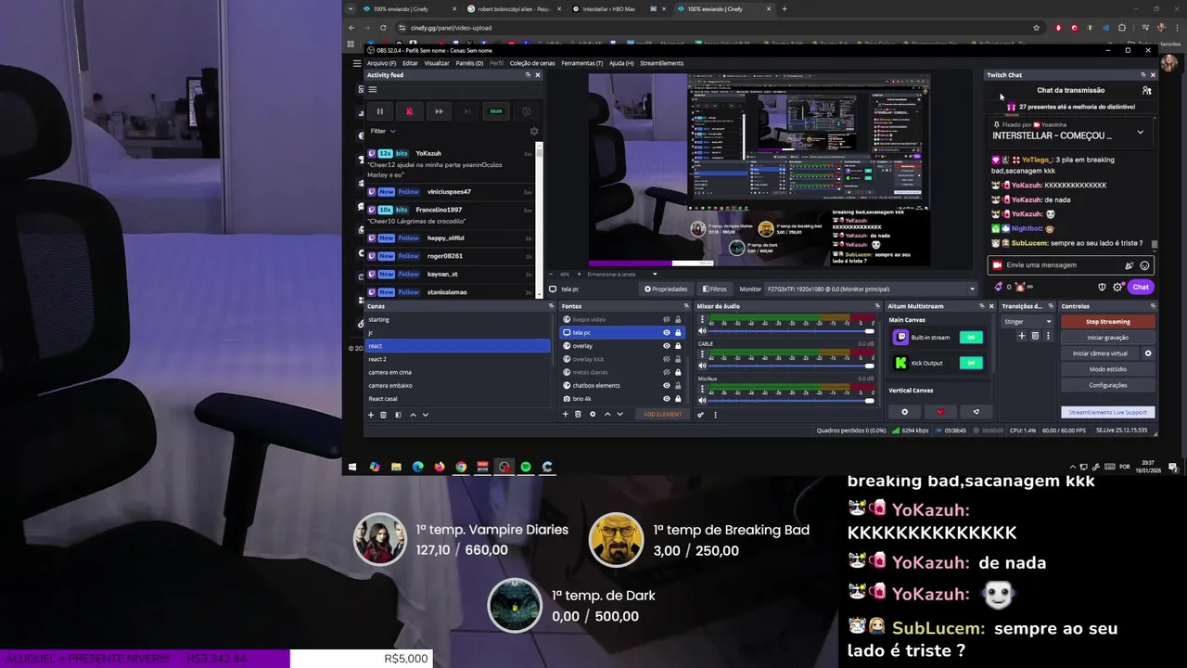Open Coleção de cenas menu
This screenshot has width=1187, height=668.
pos(532,63)
